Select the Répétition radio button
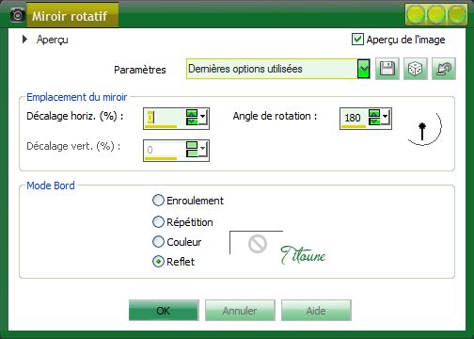 [158, 222]
